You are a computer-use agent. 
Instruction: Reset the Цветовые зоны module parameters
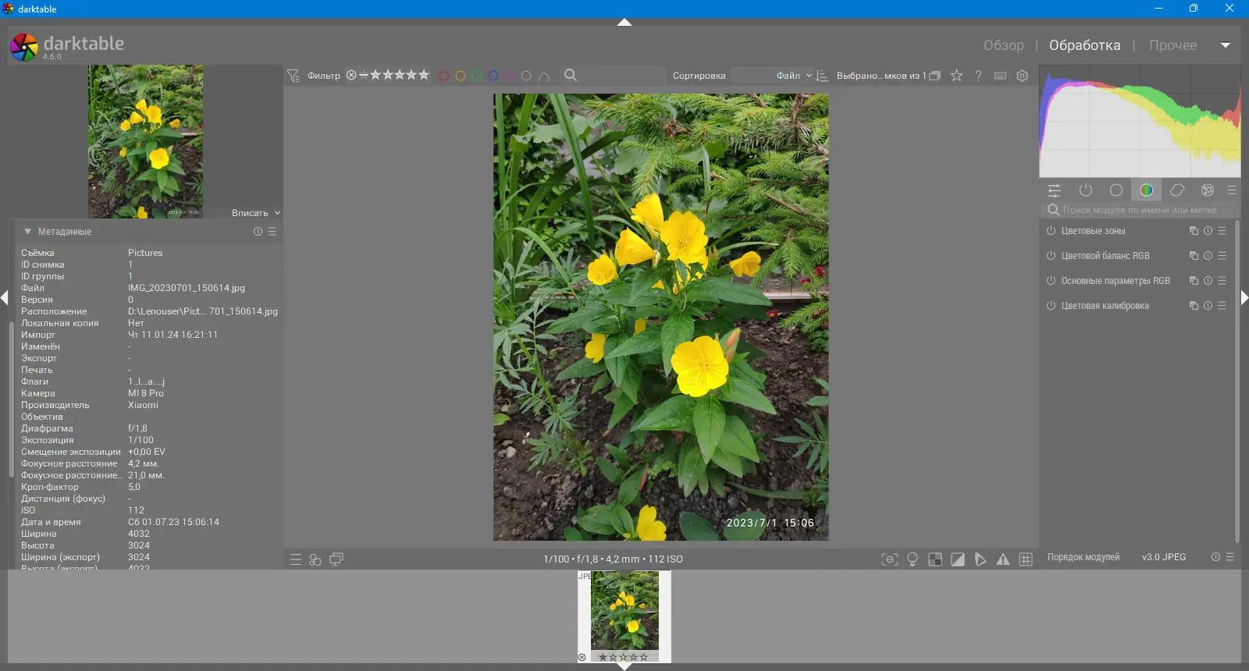1208,231
